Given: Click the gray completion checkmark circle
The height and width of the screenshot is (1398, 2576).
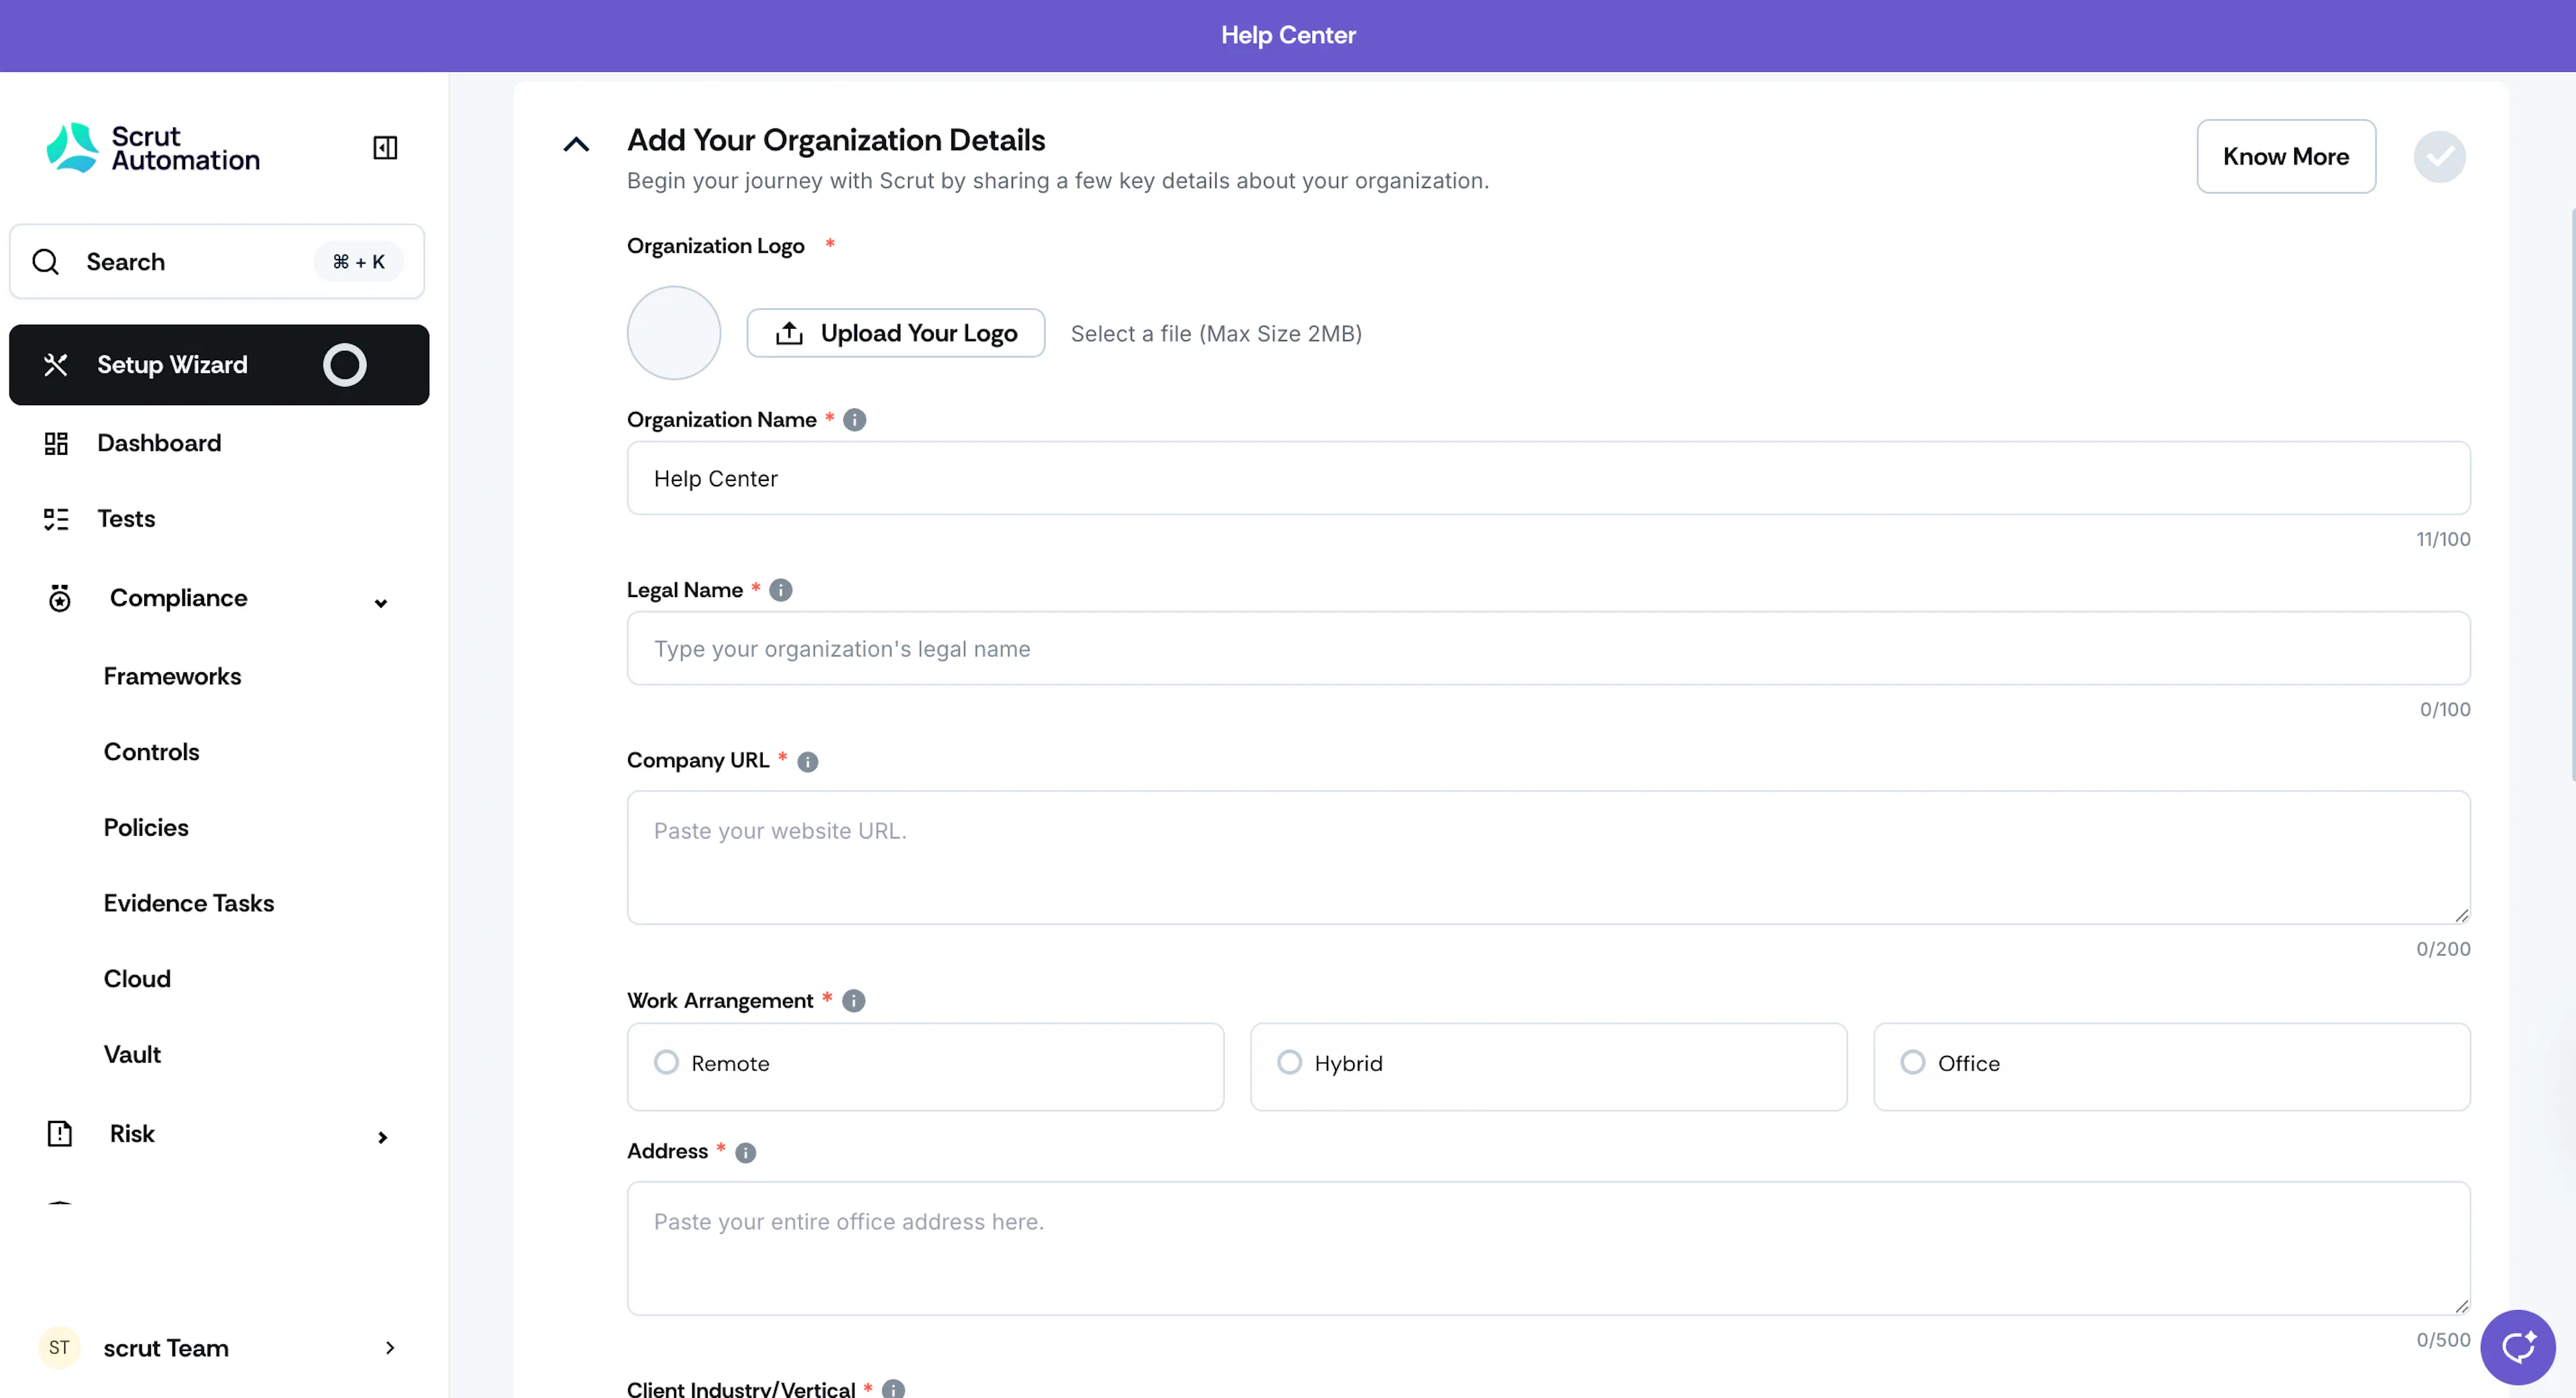Looking at the screenshot, I should 2439,157.
